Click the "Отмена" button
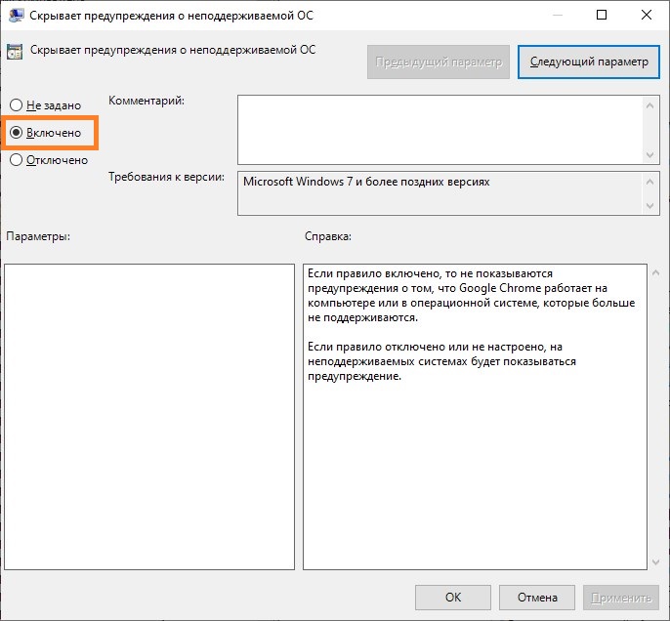 pos(536,597)
